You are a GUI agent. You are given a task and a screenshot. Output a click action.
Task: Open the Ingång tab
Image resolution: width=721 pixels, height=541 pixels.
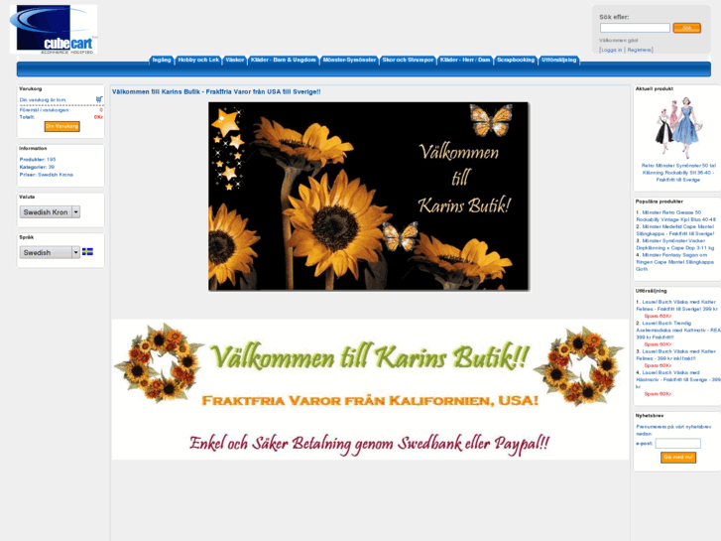tap(162, 60)
